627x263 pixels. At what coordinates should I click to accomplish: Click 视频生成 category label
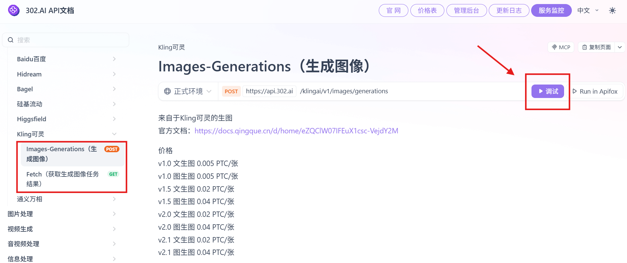pos(20,229)
